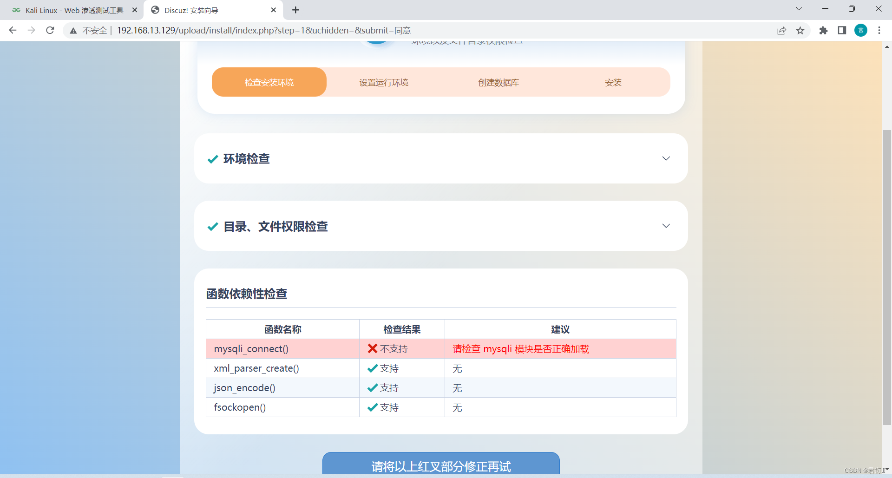Screen dimensions: 892x478
Task: Click the 函数依赖性检查 heading
Action: coord(247,294)
